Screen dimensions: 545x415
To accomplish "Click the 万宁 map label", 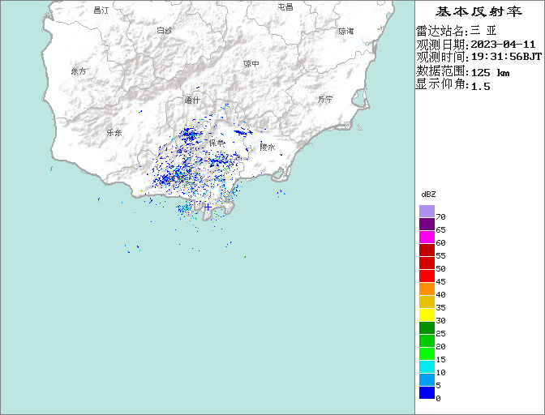I will [325, 100].
